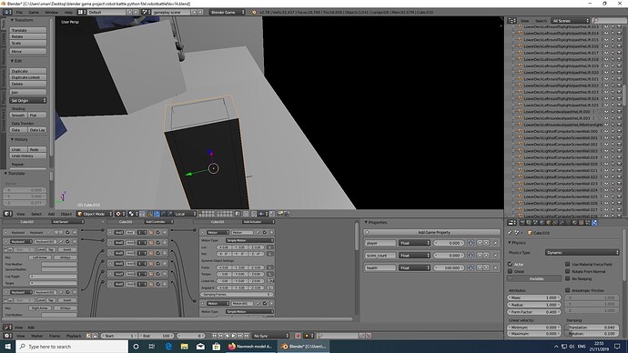Remove the score_count game property
This screenshot has width=628, height=353.
coord(495,256)
